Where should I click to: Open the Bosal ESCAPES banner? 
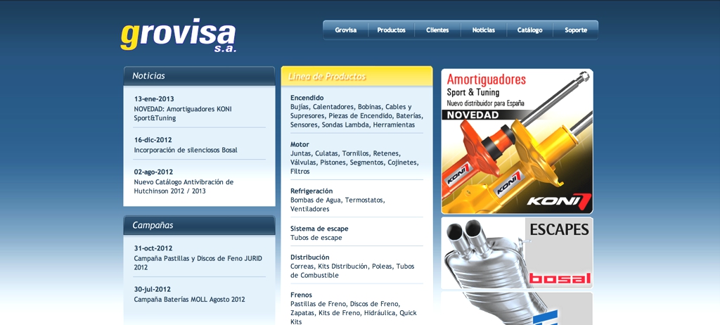[x=517, y=253]
